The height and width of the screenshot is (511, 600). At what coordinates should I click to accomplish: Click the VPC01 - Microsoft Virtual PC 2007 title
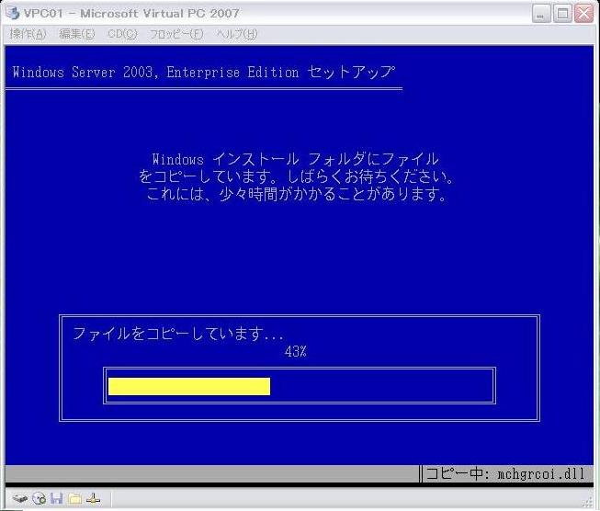(x=131, y=13)
